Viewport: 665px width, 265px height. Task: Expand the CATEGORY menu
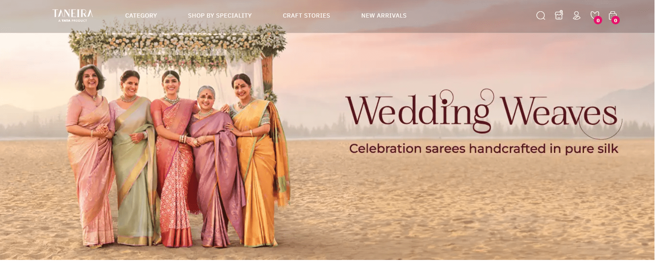[x=141, y=15]
